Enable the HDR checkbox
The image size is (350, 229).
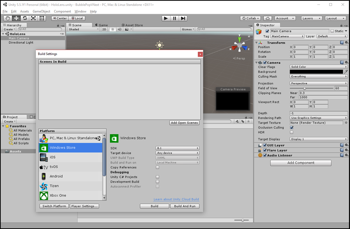point(292,132)
